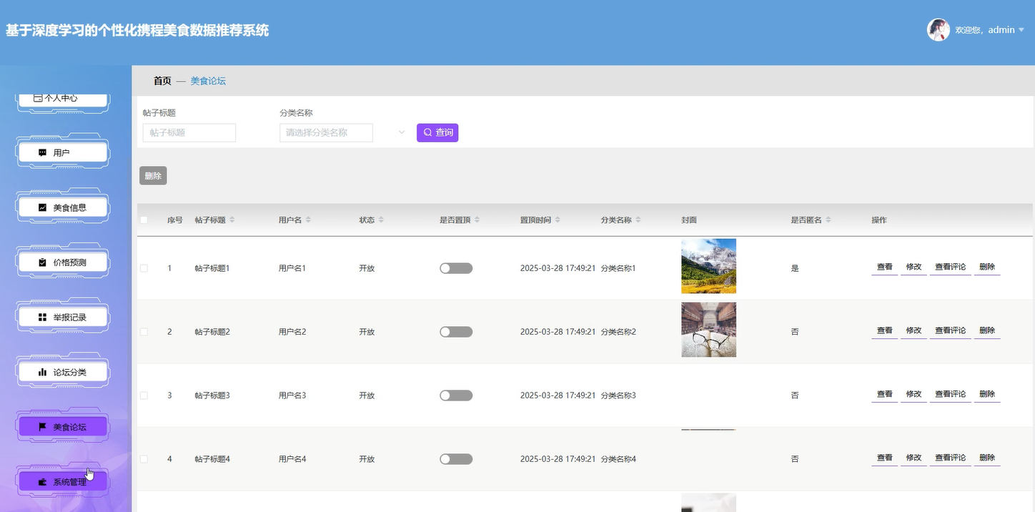
Task: Sort by 用户名 column arrows
Action: tap(308, 220)
